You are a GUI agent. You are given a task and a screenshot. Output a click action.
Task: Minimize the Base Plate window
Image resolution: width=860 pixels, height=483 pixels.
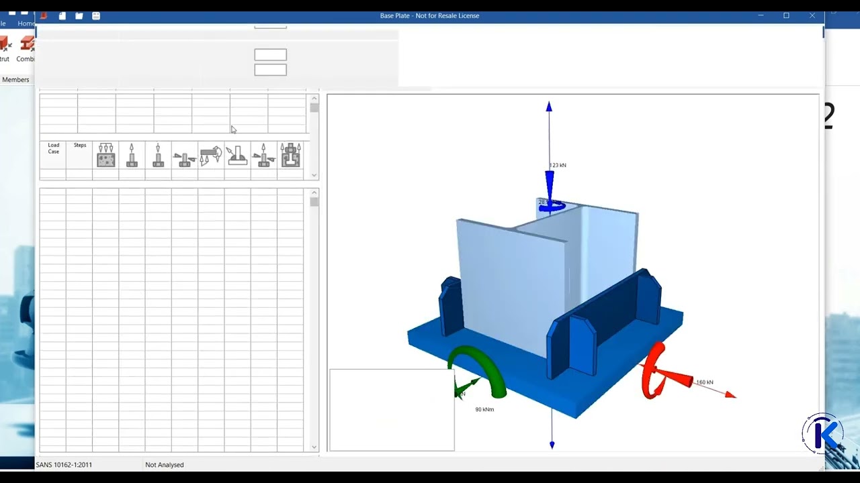pyautogui.click(x=761, y=15)
